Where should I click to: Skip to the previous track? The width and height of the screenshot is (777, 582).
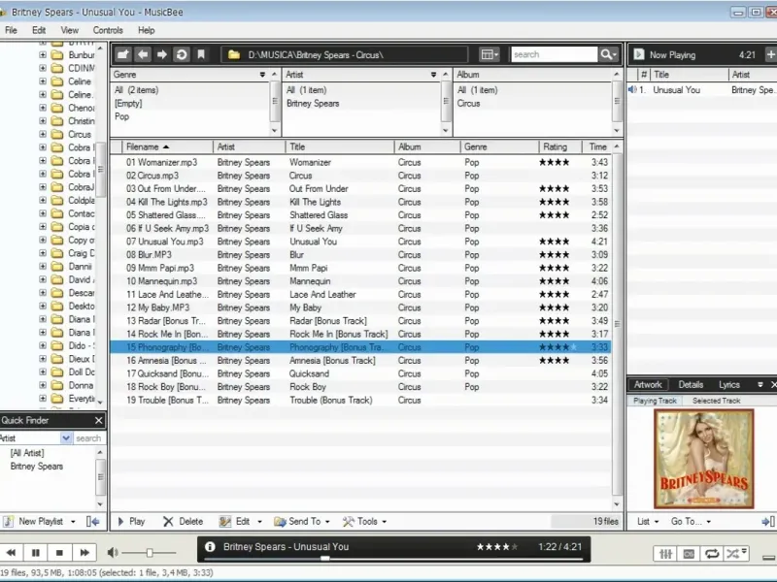11,552
